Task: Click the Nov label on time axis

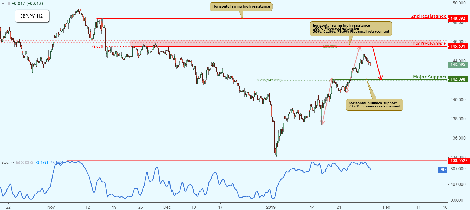Action: [x=51, y=207]
